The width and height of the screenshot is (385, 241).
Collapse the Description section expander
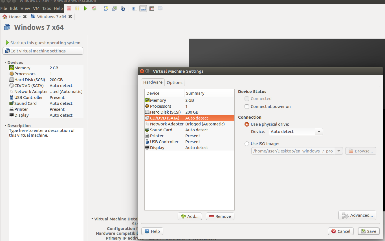pyautogui.click(x=5, y=125)
